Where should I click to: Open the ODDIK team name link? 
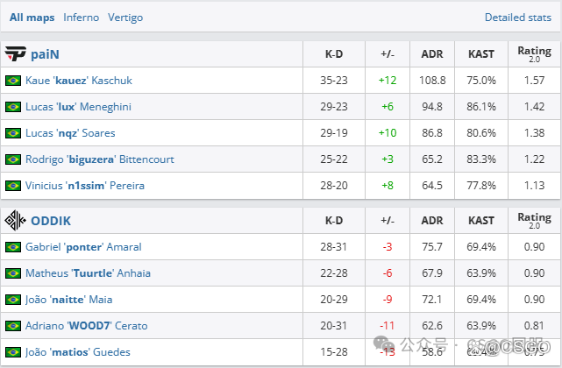52,221
